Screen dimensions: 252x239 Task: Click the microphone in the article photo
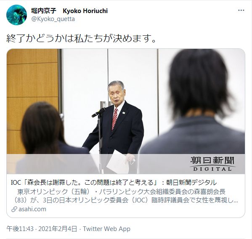(98, 112)
